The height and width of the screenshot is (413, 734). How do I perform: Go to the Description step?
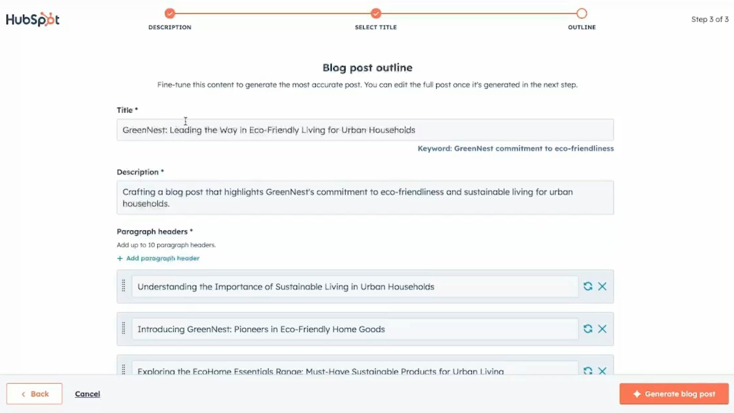pos(170,14)
